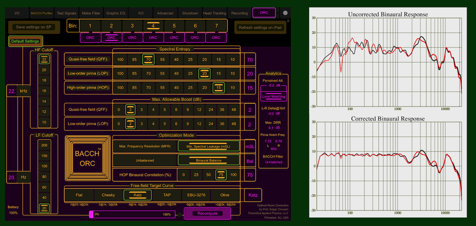Set HF Cutoff to 12

[x=44, y=112]
